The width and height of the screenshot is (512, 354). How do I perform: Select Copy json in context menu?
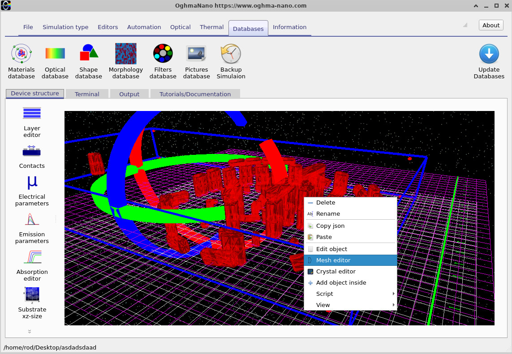coord(350,226)
